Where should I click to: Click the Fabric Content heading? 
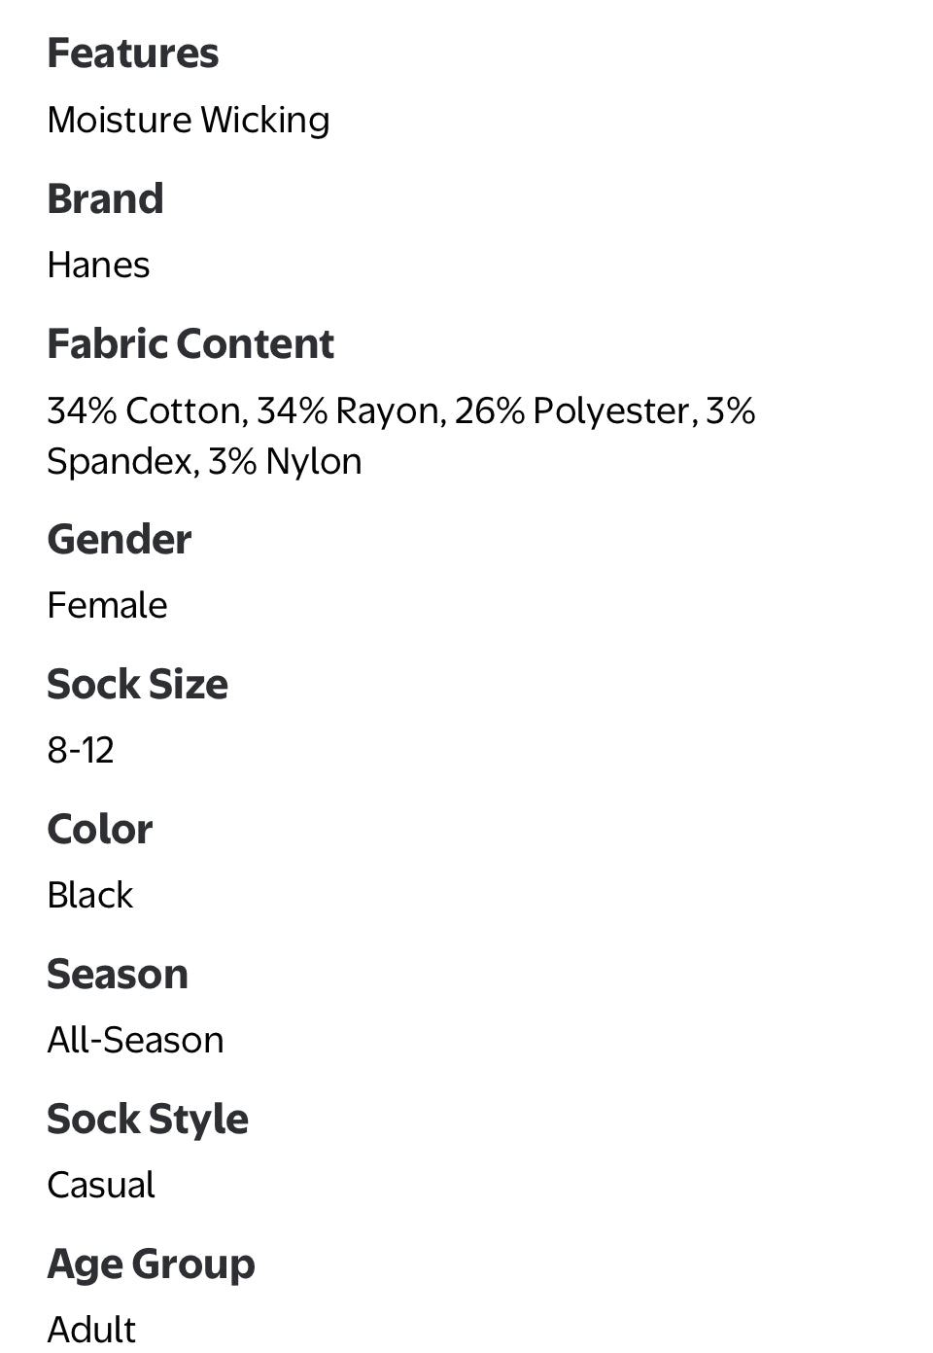tap(190, 344)
